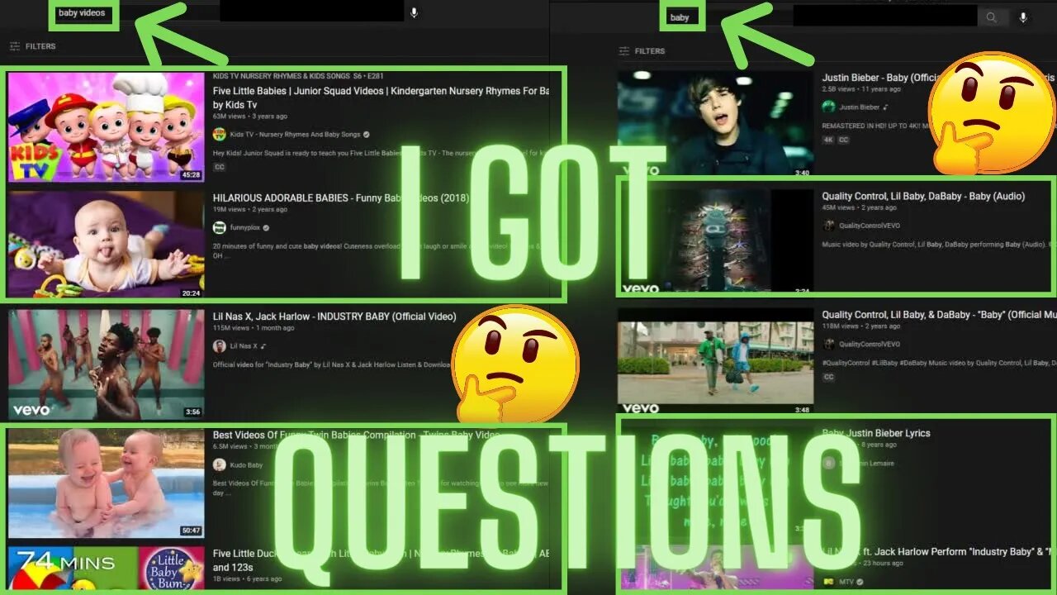Open the Kudo Baby channel avatar
Screen dimensions: 1057x595
click(220, 465)
